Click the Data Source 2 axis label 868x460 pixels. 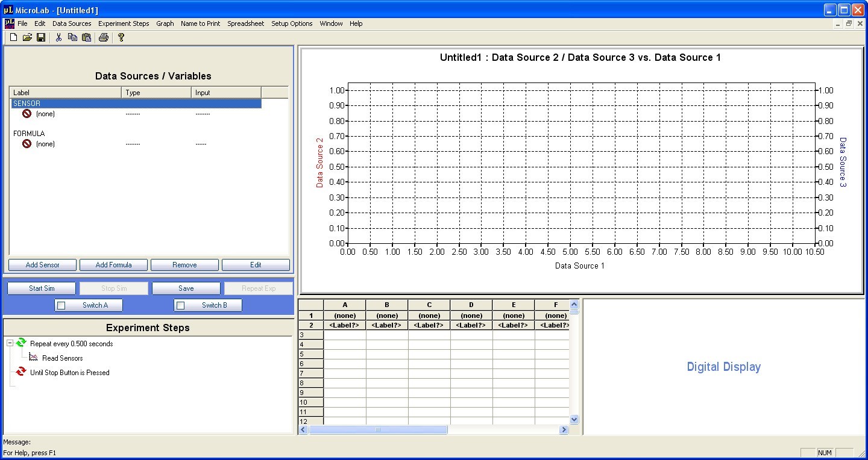(320, 163)
